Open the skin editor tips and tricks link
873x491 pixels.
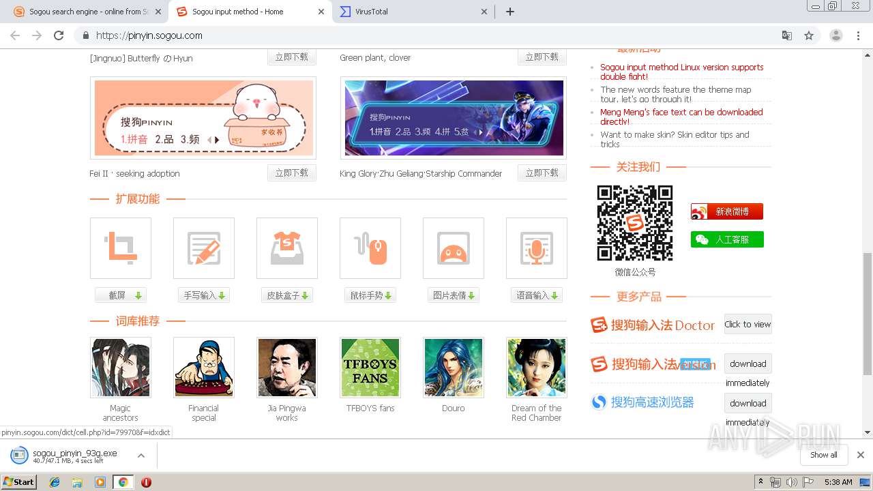tap(675, 139)
